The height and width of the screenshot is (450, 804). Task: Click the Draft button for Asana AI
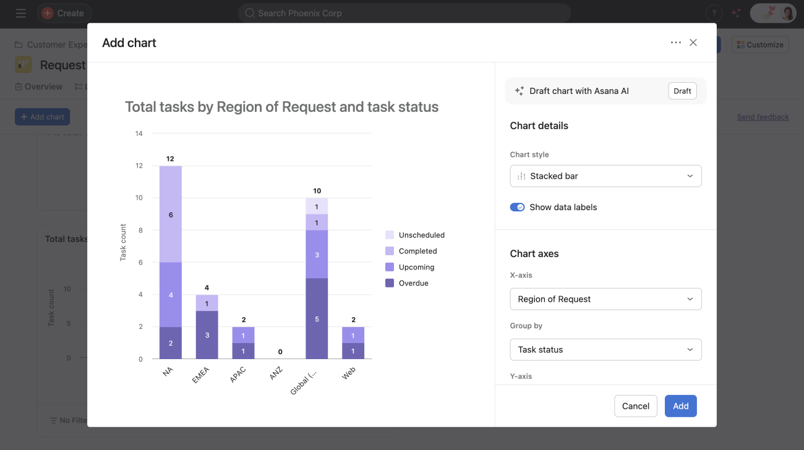coord(682,91)
